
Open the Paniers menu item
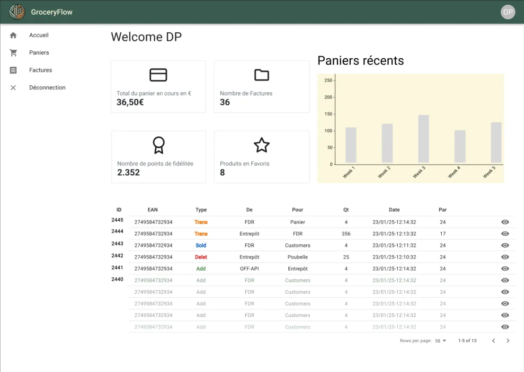[x=39, y=53]
